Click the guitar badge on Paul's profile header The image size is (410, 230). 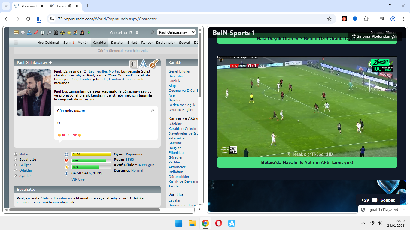pyautogui.click(x=154, y=64)
